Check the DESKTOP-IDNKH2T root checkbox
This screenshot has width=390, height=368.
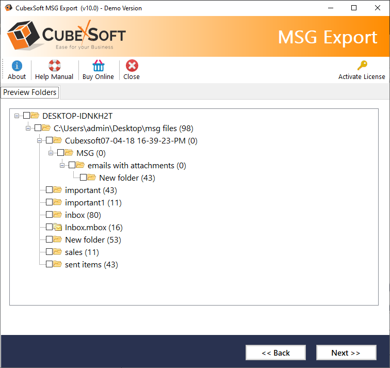click(27, 116)
